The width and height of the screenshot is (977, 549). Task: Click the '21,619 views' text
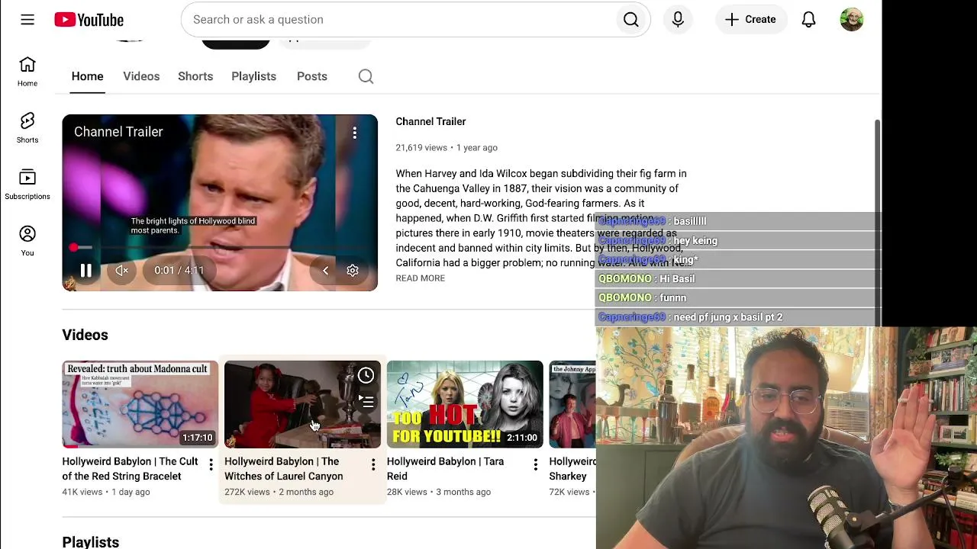click(x=421, y=148)
